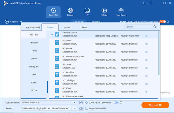Open settings gear for HD 1080P Auto Correct
This screenshot has width=174, height=113.
click(146, 60)
